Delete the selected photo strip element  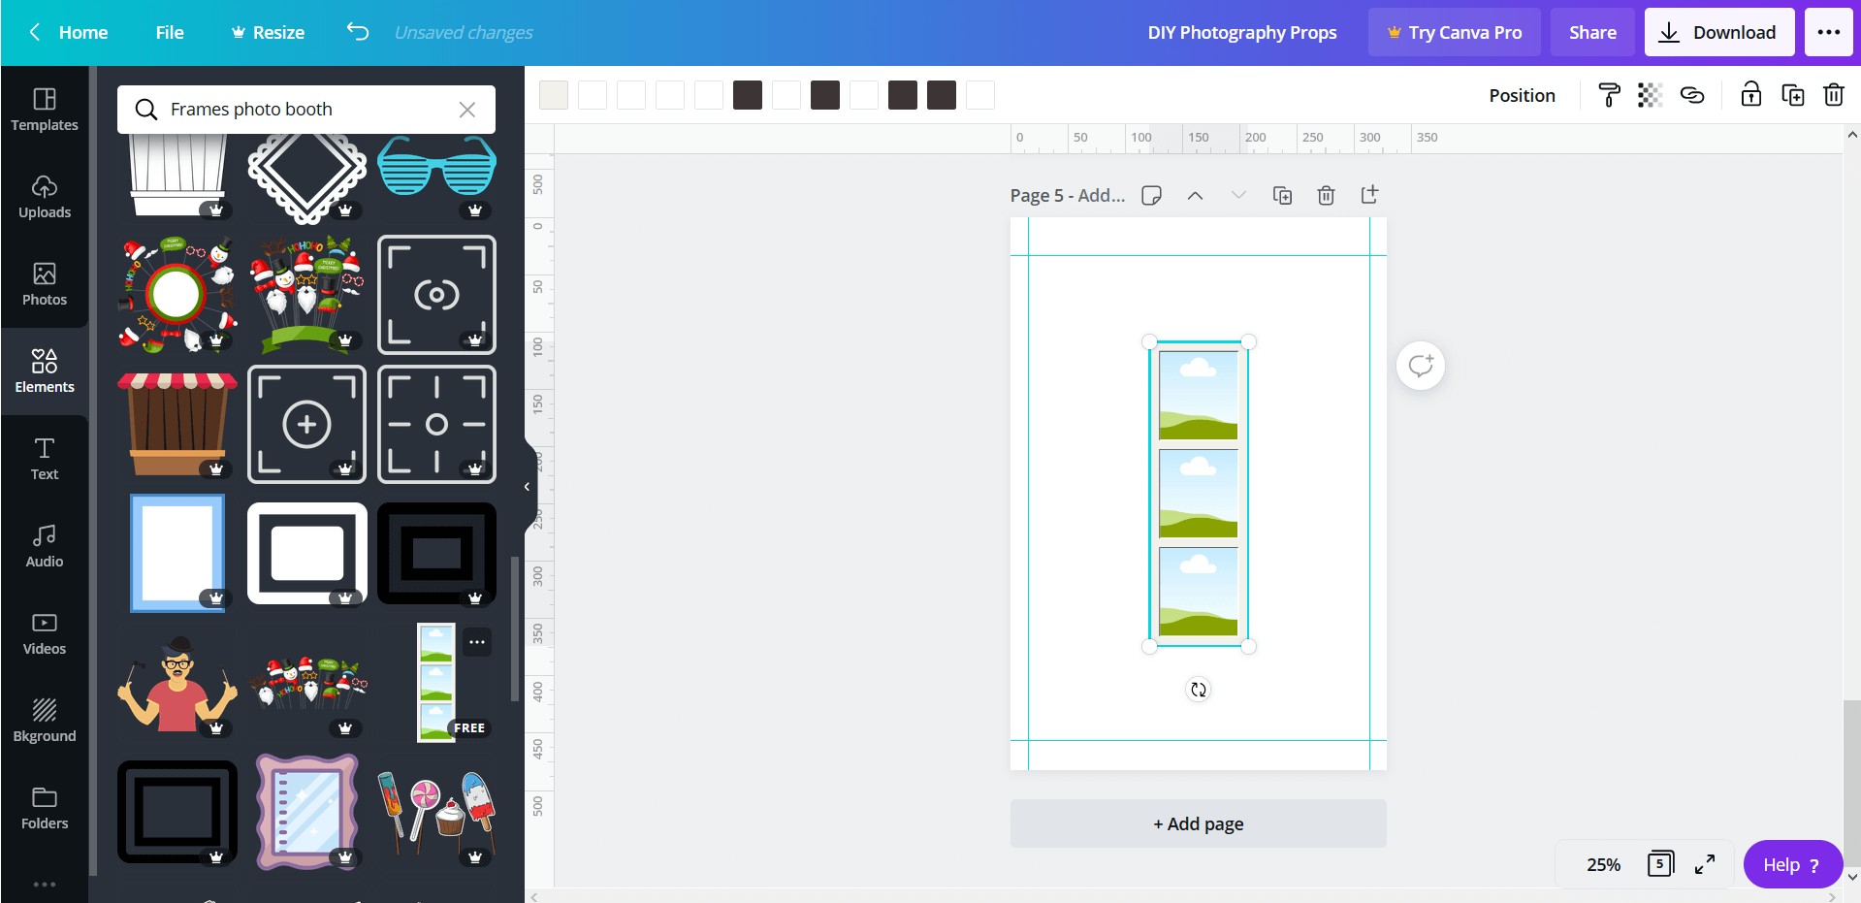[1833, 94]
